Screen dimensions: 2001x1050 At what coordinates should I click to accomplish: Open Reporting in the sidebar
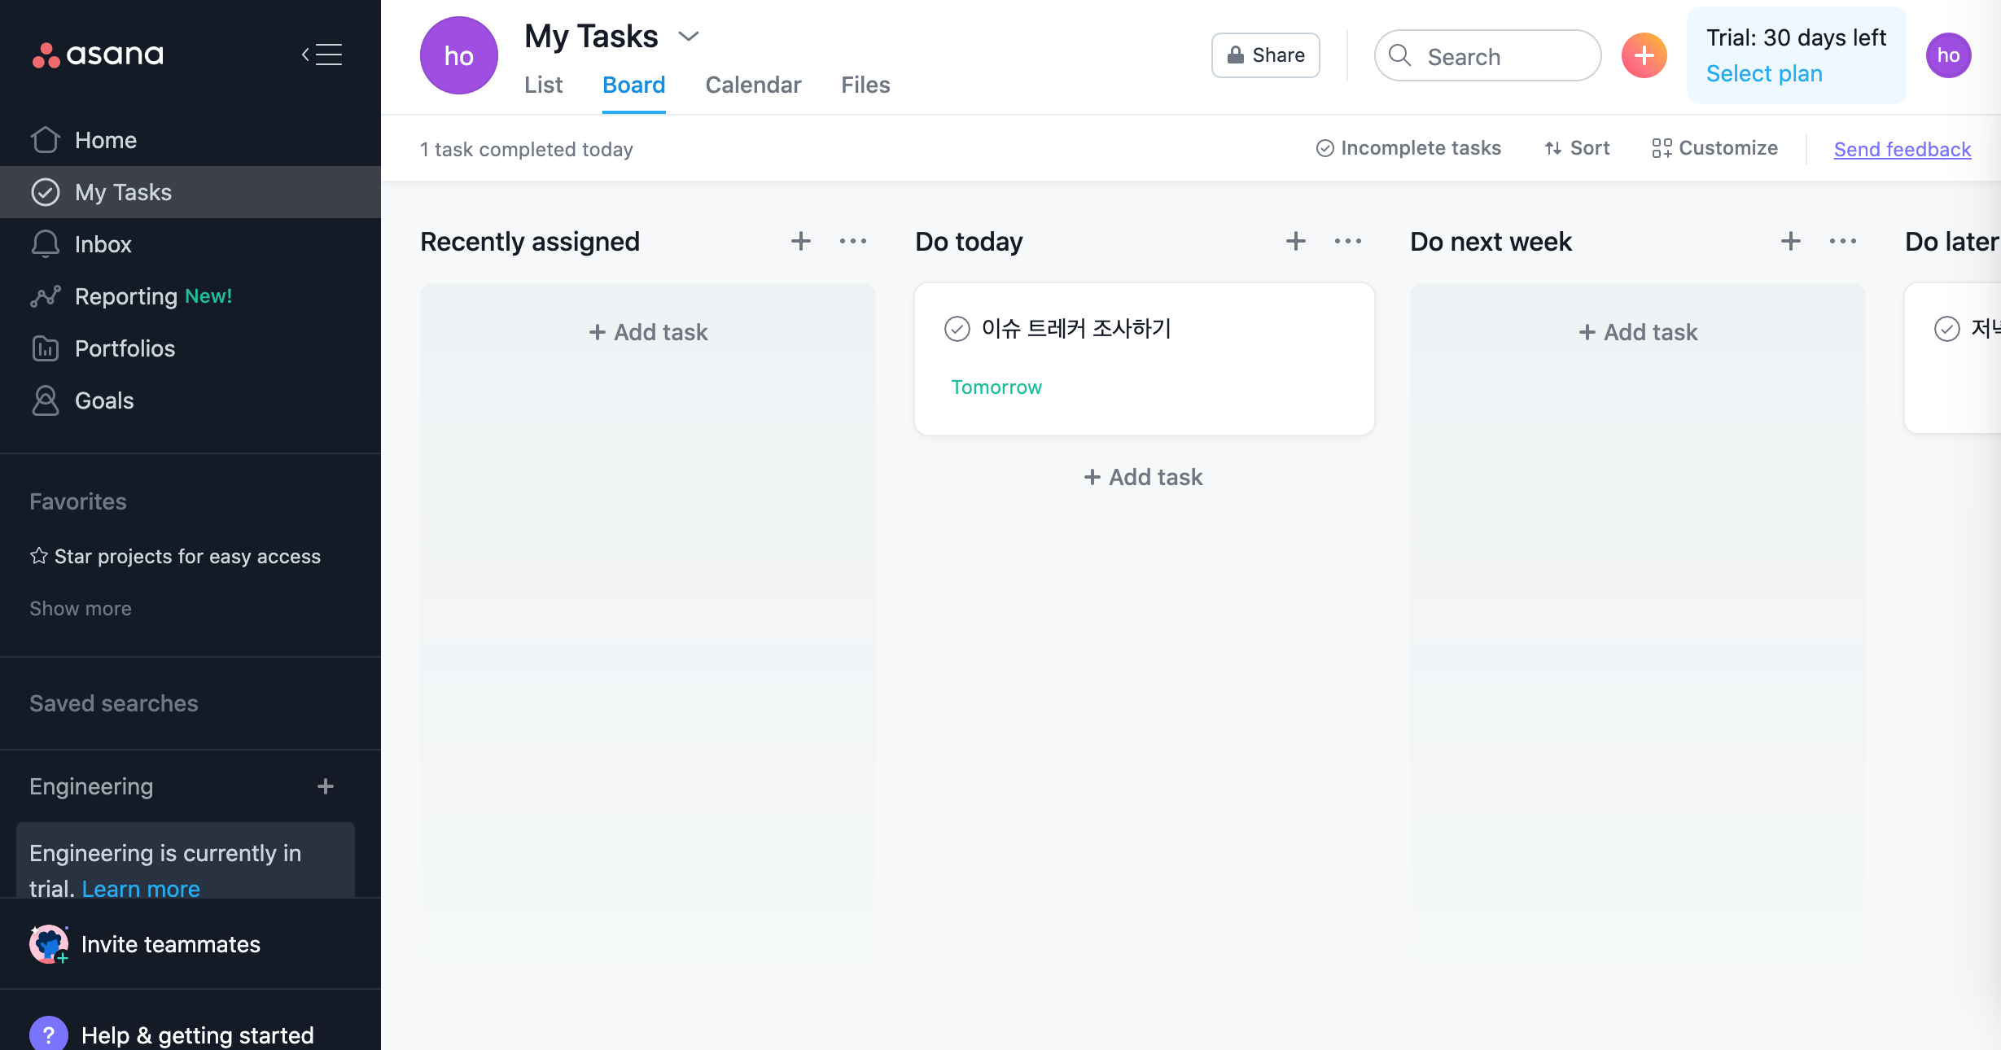coord(125,296)
